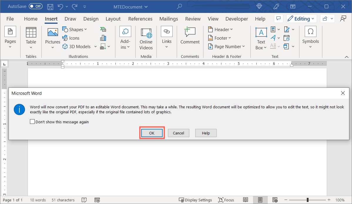Insert the Date and Time

[287, 38]
